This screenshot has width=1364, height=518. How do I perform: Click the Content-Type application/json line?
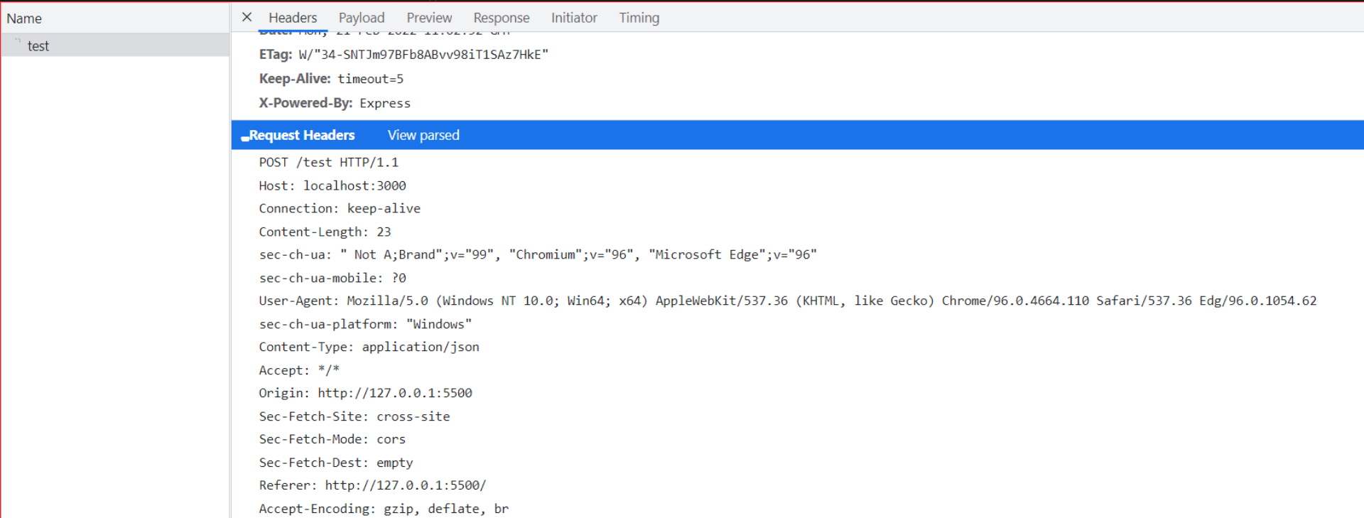click(369, 347)
